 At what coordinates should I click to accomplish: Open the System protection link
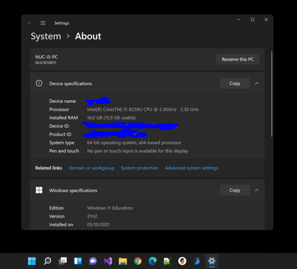(x=139, y=168)
